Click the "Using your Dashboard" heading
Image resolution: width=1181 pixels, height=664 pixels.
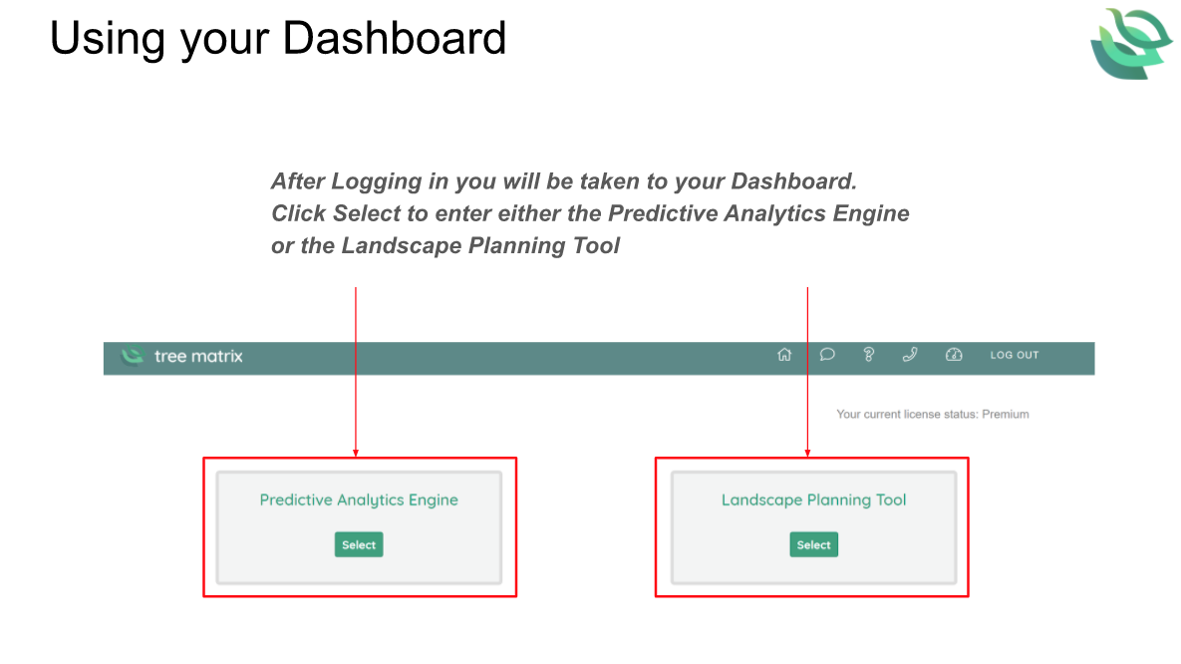[x=278, y=39]
